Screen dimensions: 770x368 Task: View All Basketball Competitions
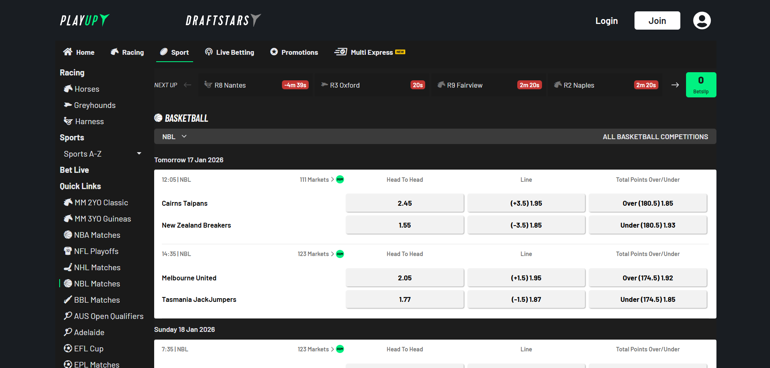coord(655,137)
